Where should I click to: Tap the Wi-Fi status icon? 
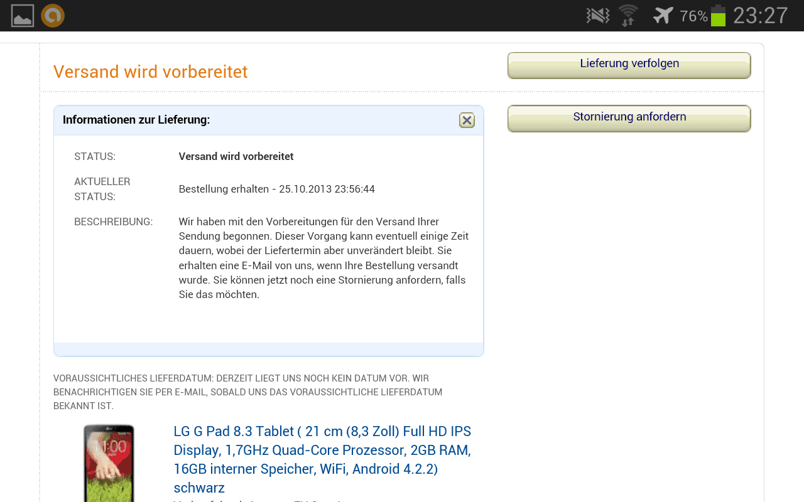[628, 16]
